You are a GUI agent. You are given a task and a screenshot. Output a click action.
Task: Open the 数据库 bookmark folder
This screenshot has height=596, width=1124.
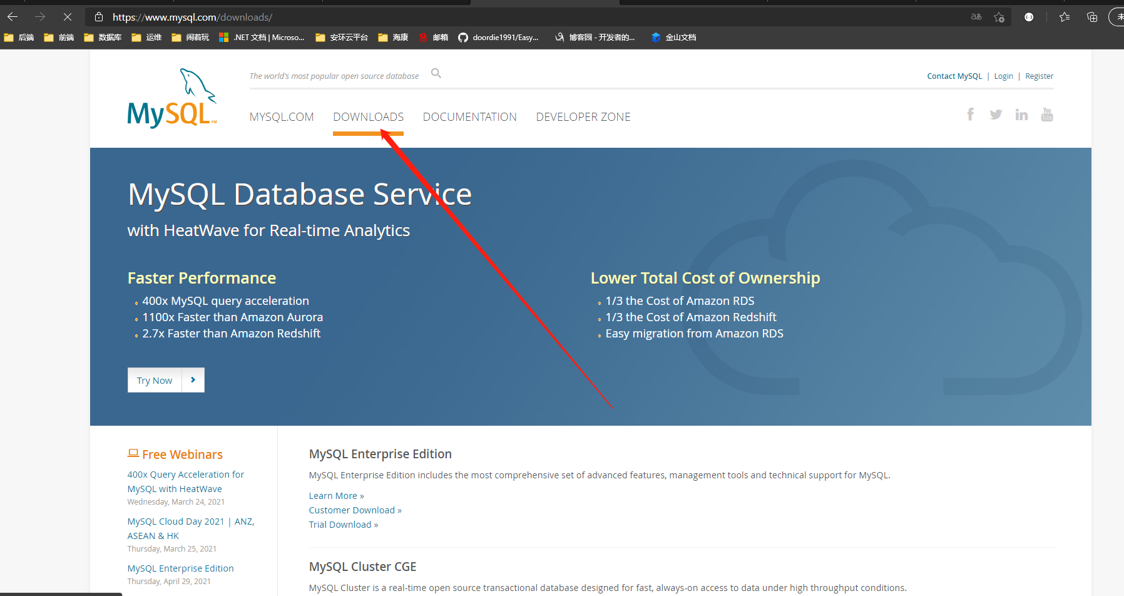pyautogui.click(x=103, y=38)
